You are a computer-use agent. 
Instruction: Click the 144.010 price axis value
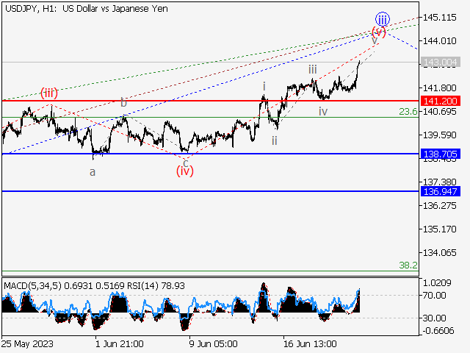(439, 41)
